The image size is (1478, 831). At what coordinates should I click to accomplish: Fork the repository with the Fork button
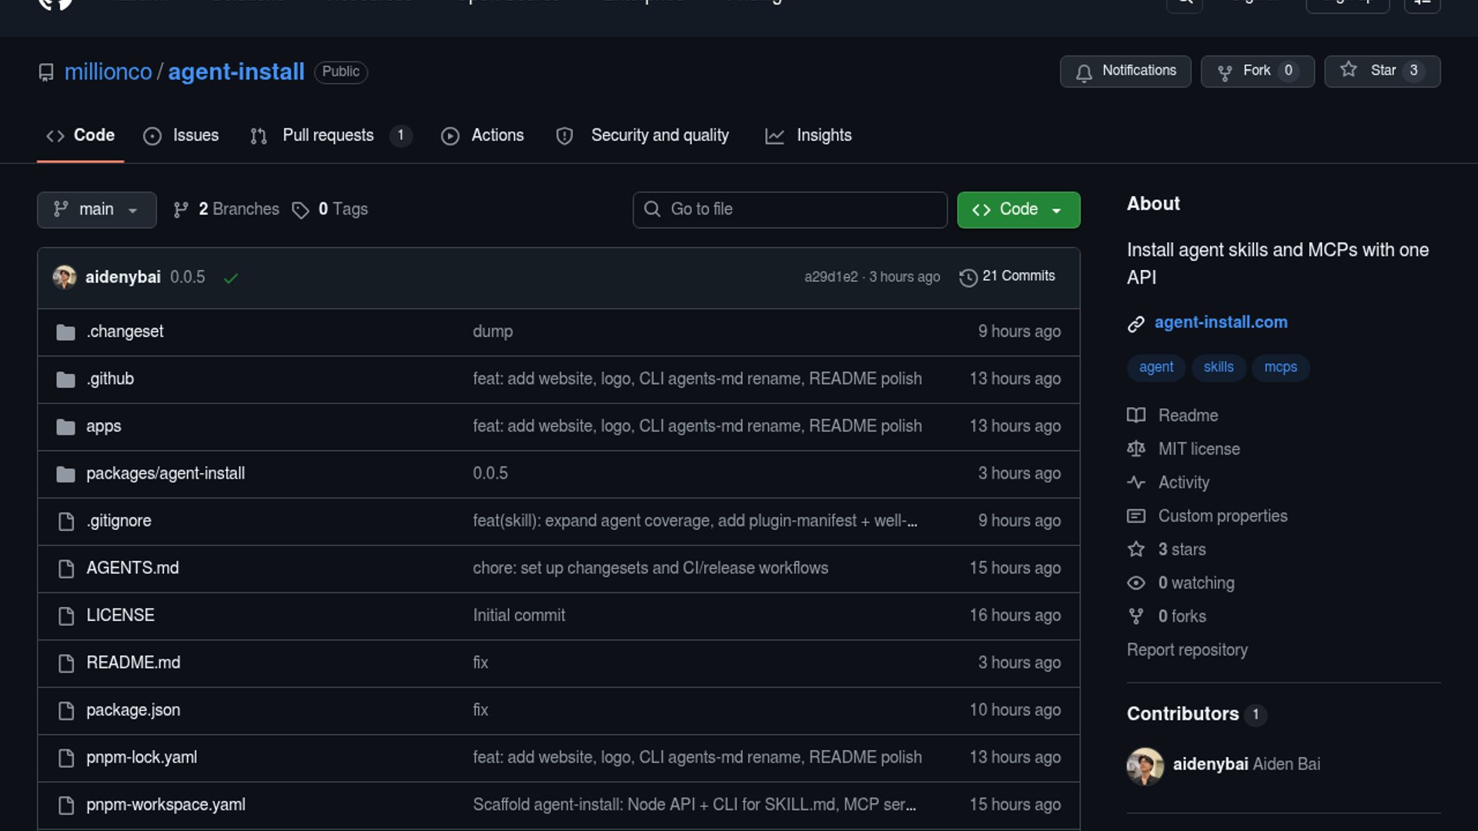(1258, 71)
